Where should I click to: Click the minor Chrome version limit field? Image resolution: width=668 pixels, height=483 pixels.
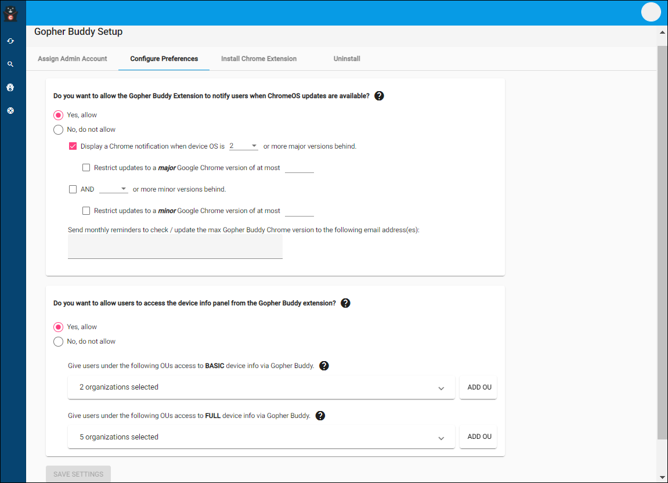[x=299, y=211]
